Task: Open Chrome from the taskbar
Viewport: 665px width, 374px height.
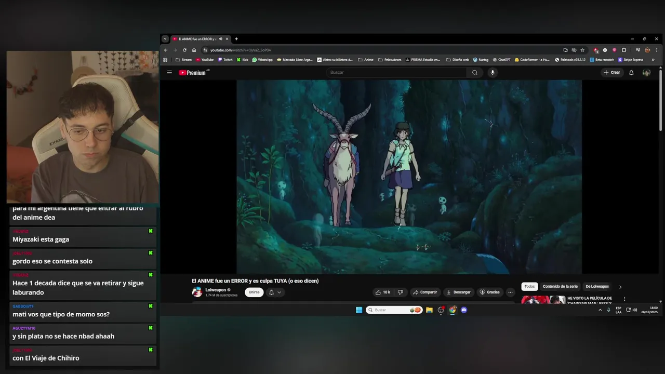Action: coord(453,310)
